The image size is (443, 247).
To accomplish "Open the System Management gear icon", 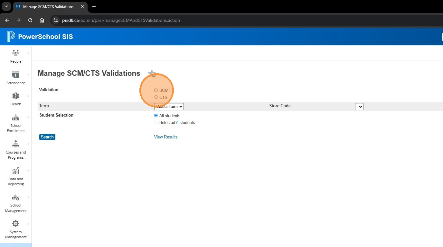I will [x=15, y=224].
